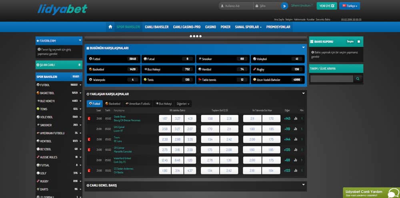400x198 pixels.
Task: Toggle the Seçim checkbox in Bahis Kuponu
Action: 359,42
